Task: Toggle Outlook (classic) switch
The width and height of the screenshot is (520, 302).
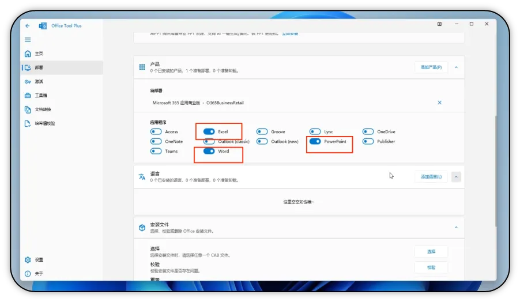Action: [x=209, y=141]
